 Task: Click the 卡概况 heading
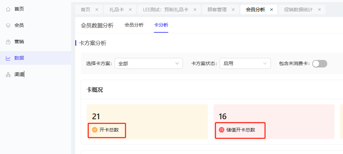[x=95, y=90]
